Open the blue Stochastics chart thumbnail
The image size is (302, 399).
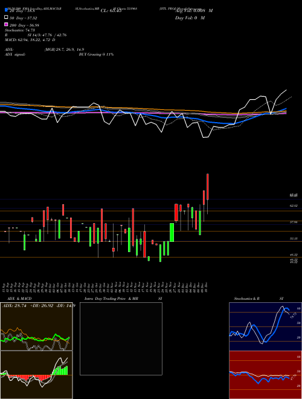point(265,326)
